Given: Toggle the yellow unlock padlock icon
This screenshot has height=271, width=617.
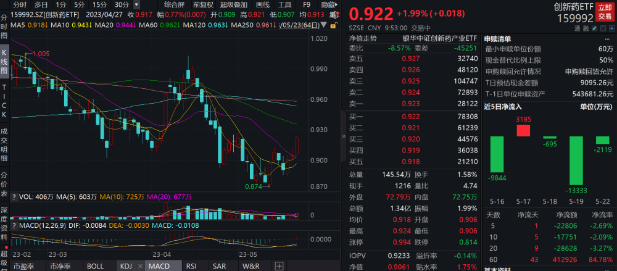Looking at the screenshot, I should click(x=333, y=25).
